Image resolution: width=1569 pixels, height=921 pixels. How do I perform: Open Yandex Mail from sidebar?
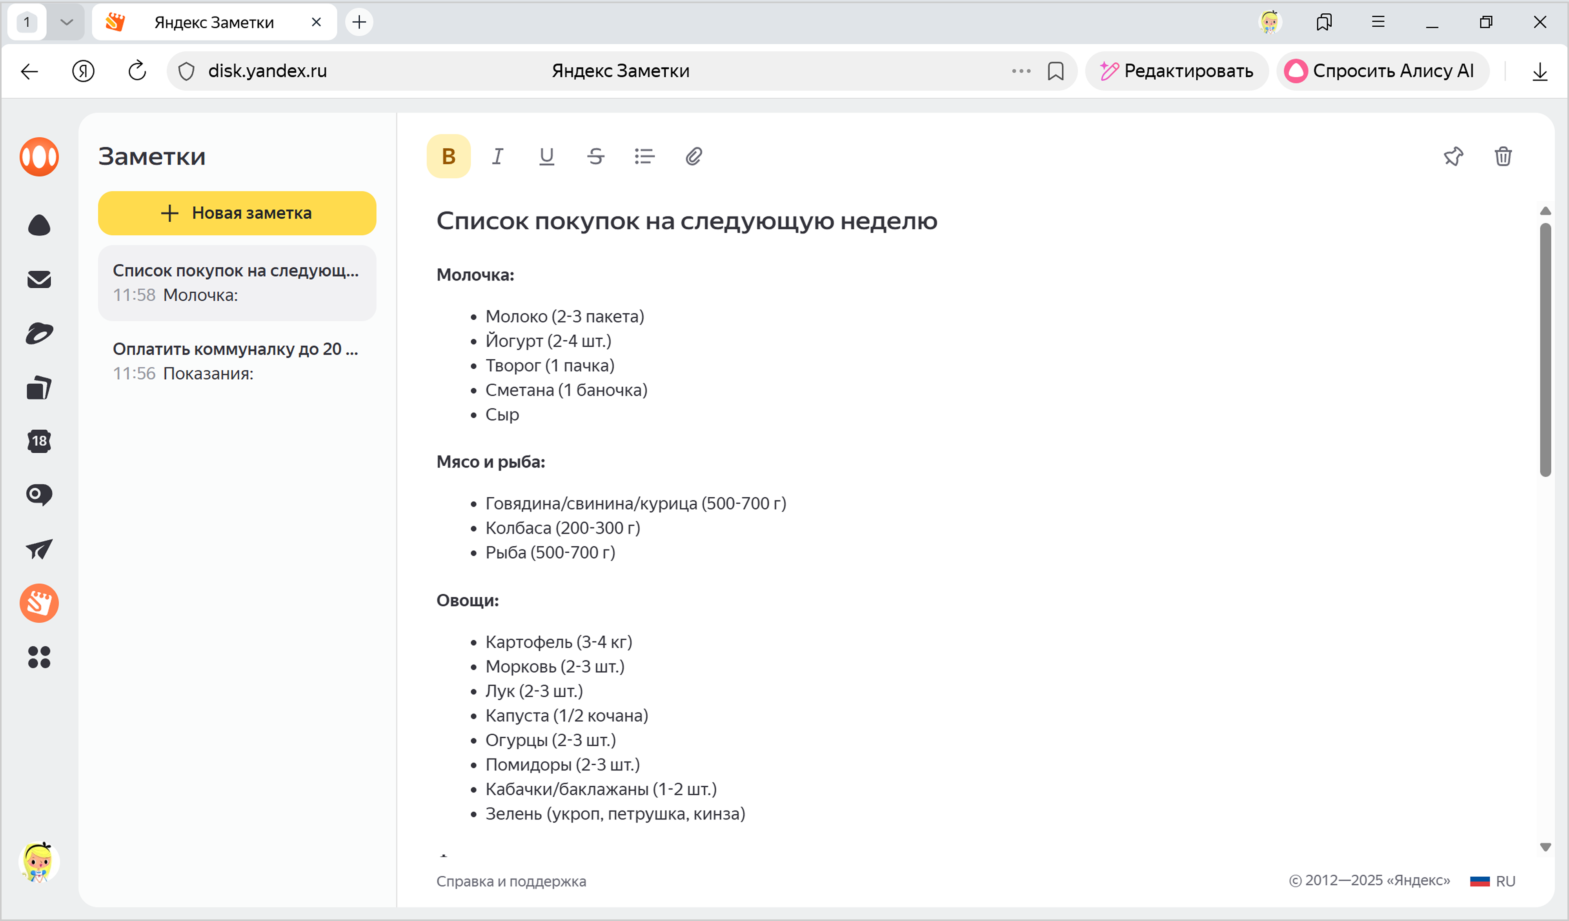(x=39, y=280)
